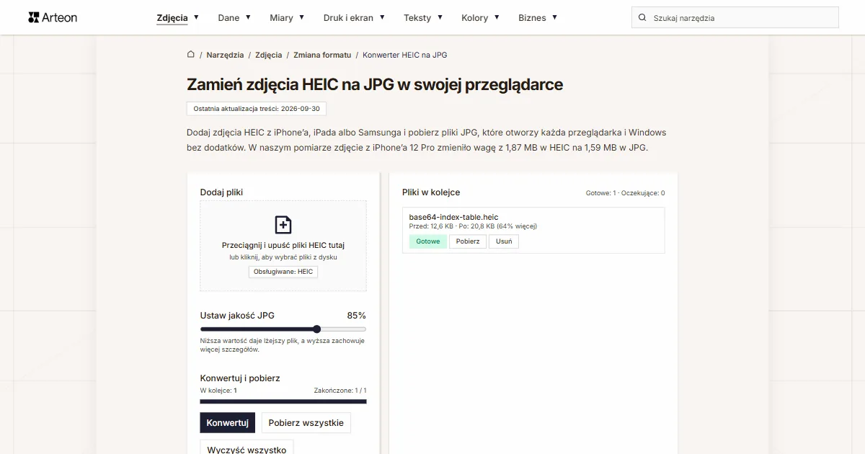
Task: Remove base64-index-table.heic with Usuń
Action: (x=505, y=241)
